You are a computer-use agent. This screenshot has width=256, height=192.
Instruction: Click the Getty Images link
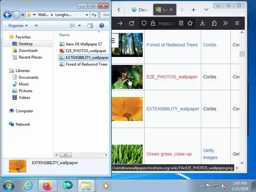[x=210, y=154]
